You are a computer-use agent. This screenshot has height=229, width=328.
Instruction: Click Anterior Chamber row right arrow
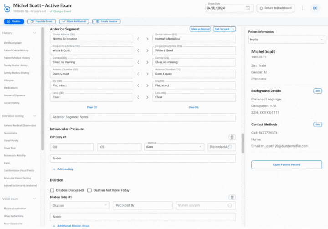click(x=147, y=74)
